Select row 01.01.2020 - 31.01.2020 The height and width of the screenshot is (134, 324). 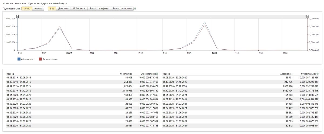pyautogui.click(x=82, y=95)
